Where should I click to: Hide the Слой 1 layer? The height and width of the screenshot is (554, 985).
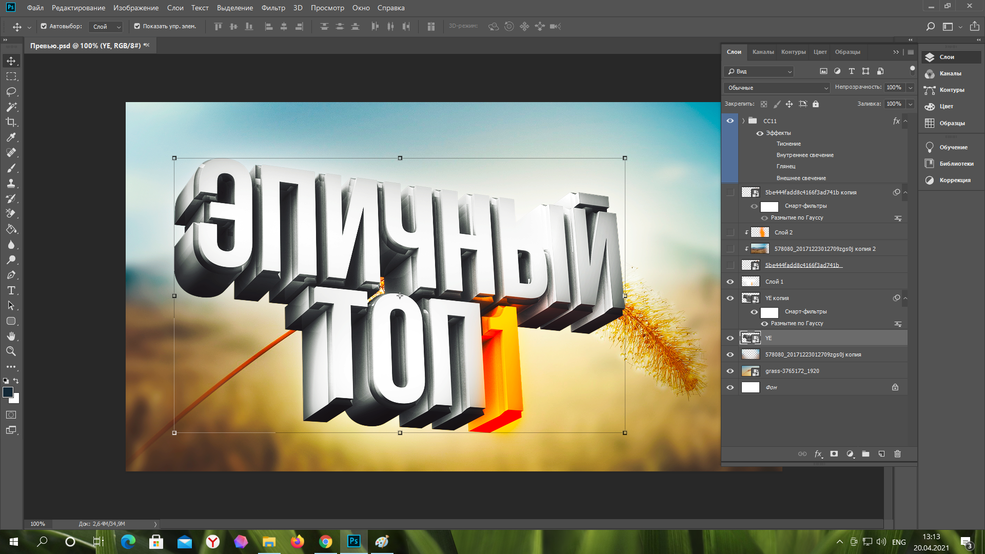click(730, 282)
